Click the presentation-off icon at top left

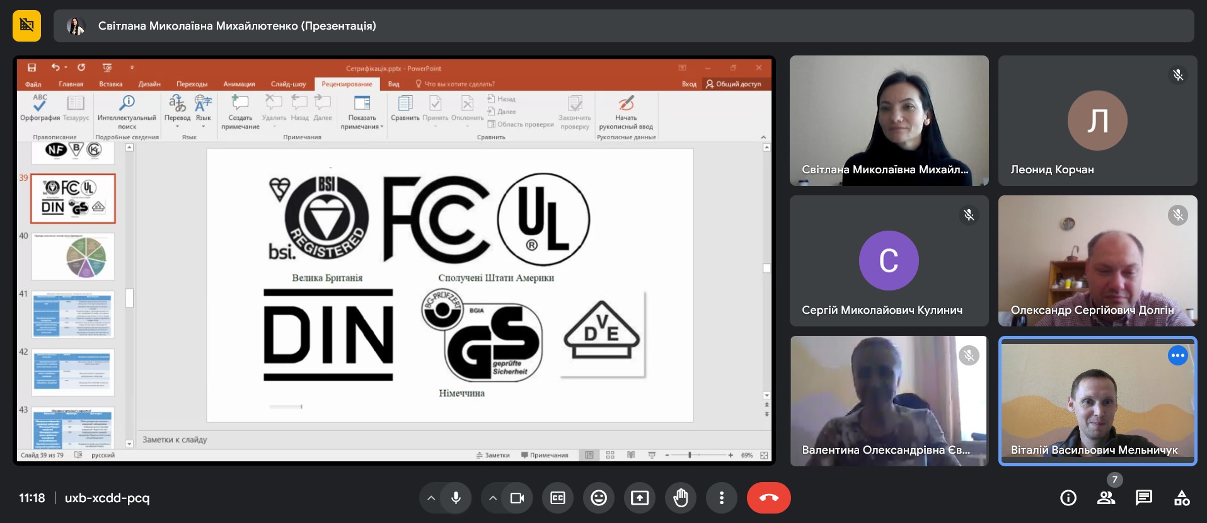(26, 26)
